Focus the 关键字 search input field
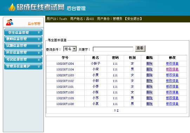Image resolution: width=190 pixels, height=133 pixels. [x=113, y=49]
